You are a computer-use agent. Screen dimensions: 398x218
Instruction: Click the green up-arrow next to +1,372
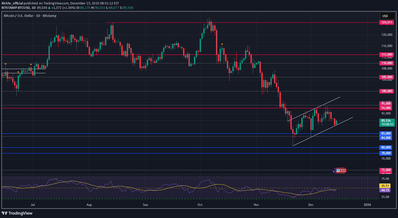[49, 8]
